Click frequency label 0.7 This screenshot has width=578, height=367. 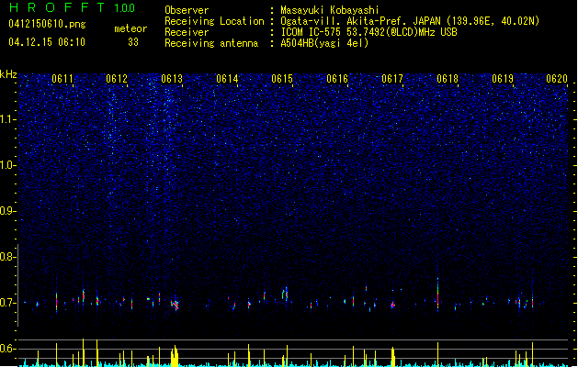coord(8,303)
